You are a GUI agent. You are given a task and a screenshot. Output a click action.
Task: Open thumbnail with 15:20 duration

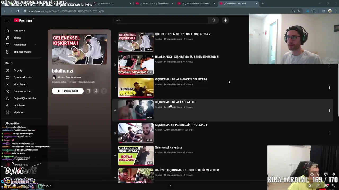(x=136, y=87)
